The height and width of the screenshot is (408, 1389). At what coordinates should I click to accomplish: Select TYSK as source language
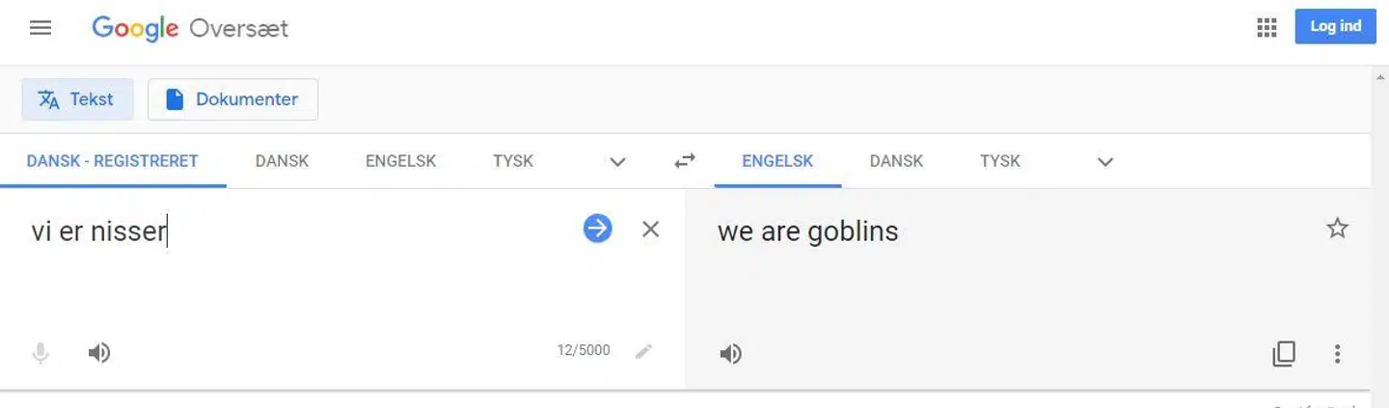pyautogui.click(x=512, y=161)
